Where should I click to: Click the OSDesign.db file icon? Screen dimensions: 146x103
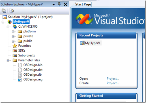coord(20,74)
